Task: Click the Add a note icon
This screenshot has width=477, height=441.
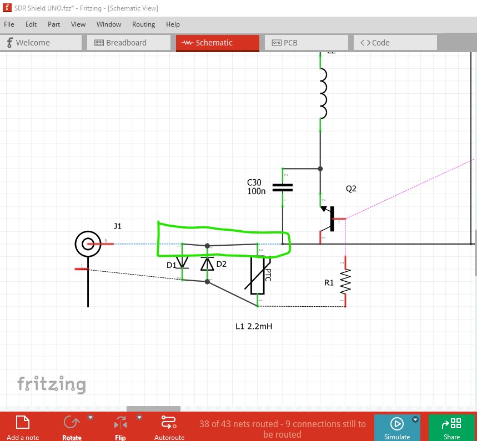Action: pyautogui.click(x=23, y=423)
